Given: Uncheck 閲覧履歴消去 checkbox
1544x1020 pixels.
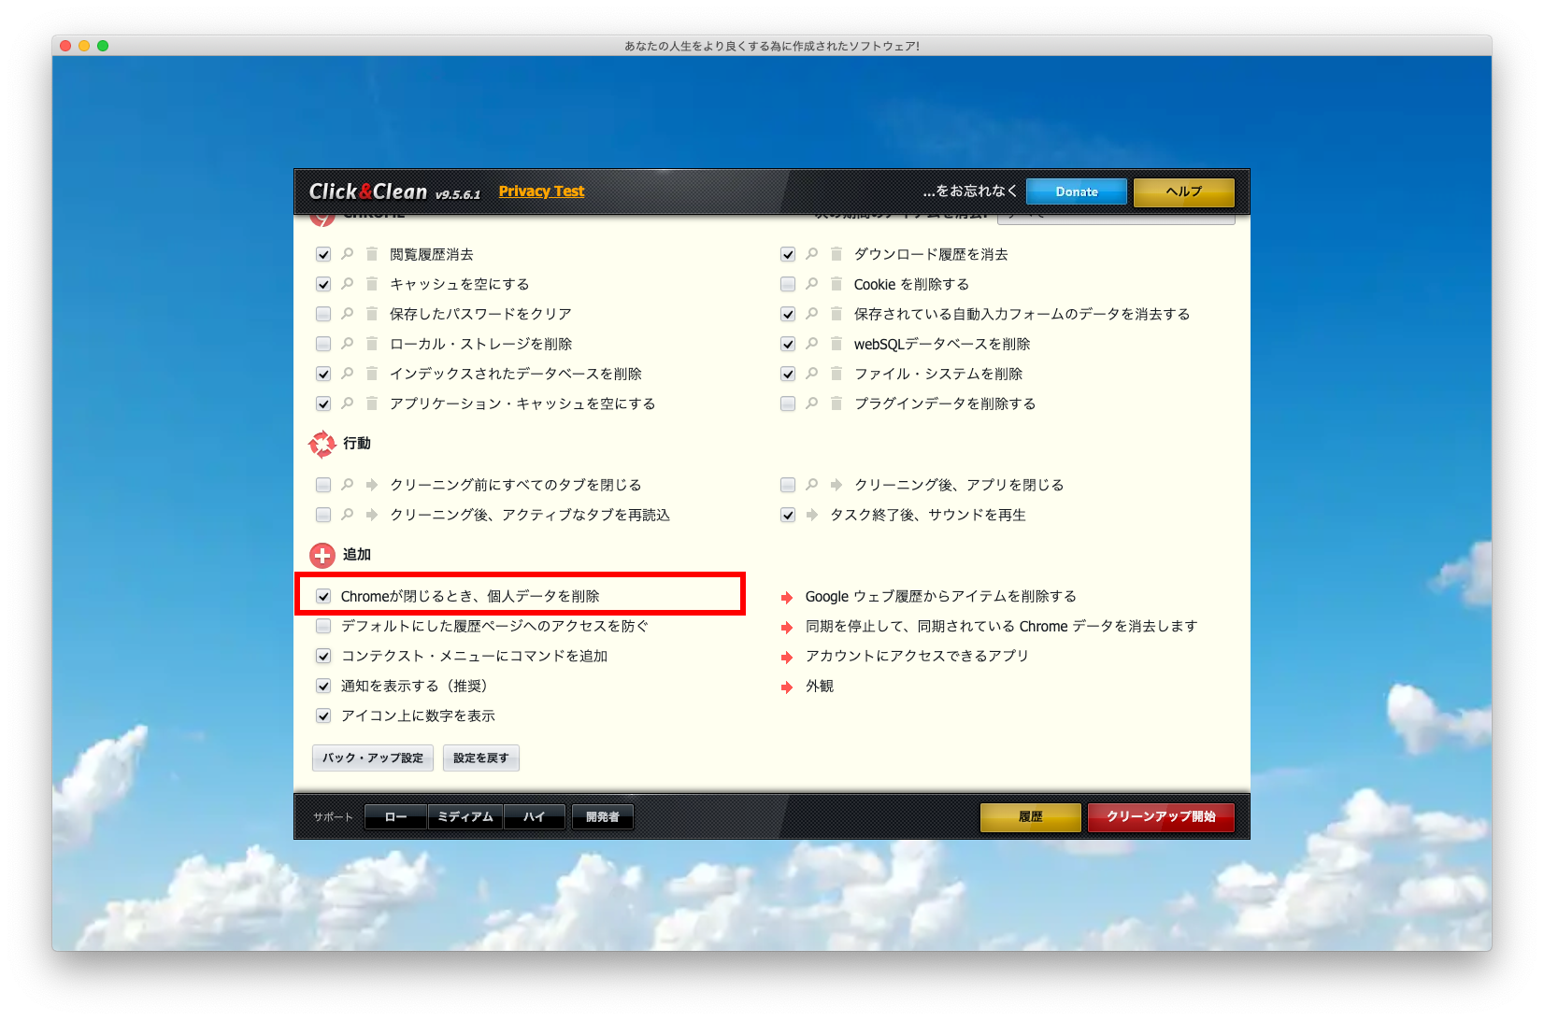Looking at the screenshot, I should coord(323,254).
